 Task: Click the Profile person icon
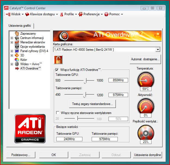point(61,14)
